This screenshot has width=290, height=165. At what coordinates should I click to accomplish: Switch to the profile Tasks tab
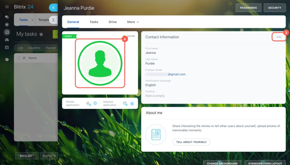94,22
